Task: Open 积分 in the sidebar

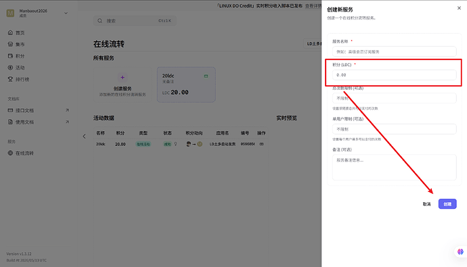Action: pyautogui.click(x=20, y=56)
